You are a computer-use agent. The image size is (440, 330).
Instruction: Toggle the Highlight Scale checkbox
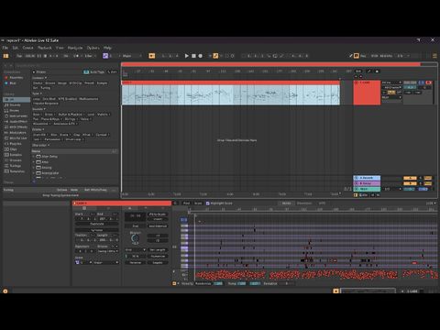[x=208, y=203]
